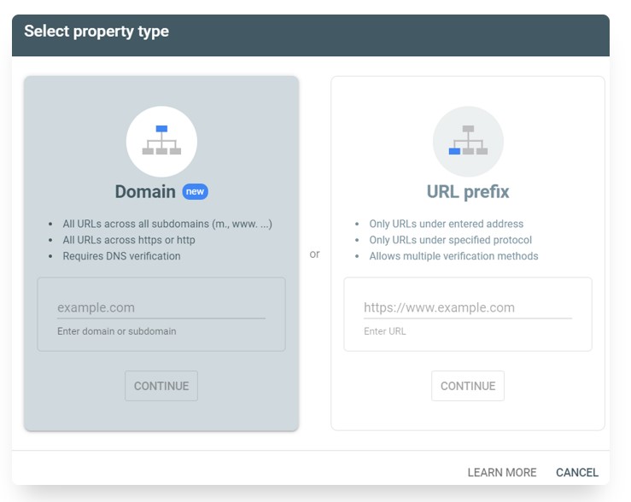Click CONTINUE under the URL prefix card
This screenshot has height=502, width=631.
[468, 386]
